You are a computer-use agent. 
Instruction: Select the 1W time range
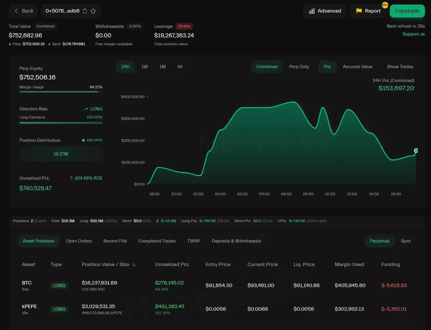coord(144,67)
